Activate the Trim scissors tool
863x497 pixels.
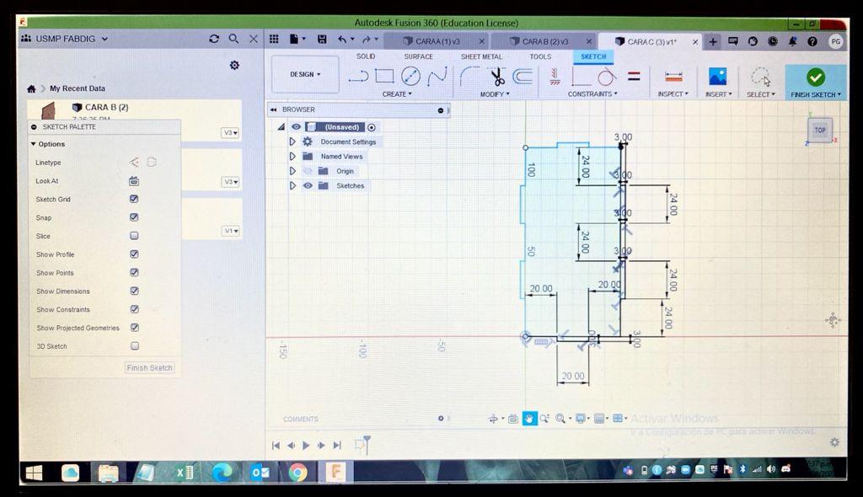(x=497, y=77)
